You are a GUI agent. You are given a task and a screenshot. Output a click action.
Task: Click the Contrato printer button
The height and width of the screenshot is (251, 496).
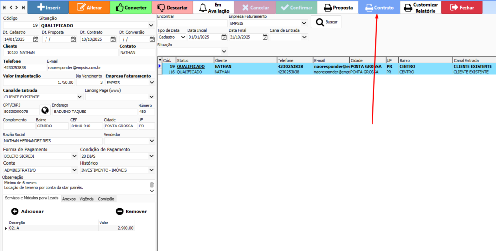(x=379, y=7)
